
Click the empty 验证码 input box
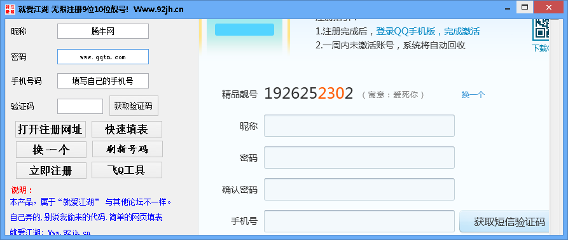click(80, 106)
